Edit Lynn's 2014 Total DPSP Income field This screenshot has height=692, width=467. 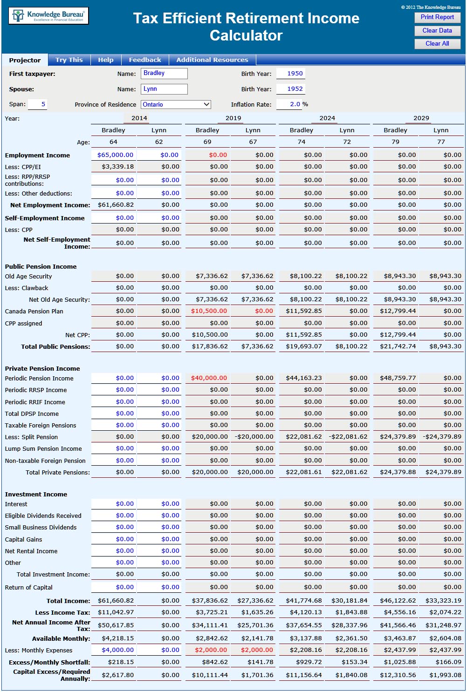[x=159, y=414]
